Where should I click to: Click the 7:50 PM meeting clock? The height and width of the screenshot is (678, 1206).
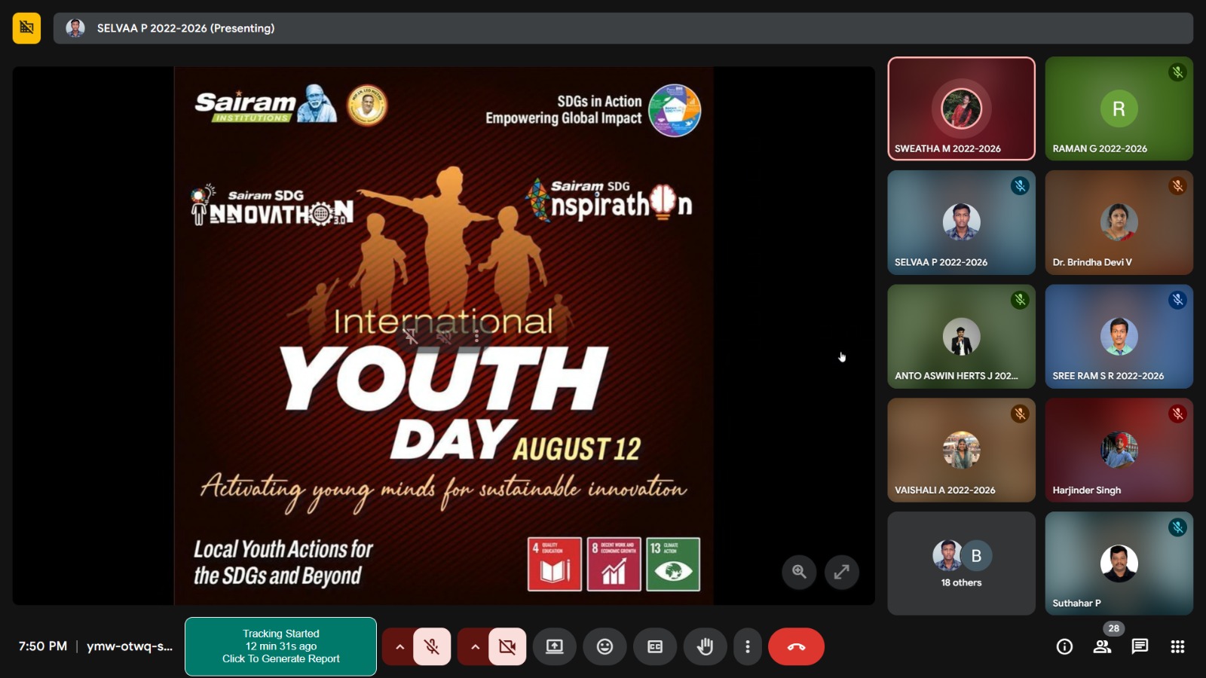coord(43,646)
